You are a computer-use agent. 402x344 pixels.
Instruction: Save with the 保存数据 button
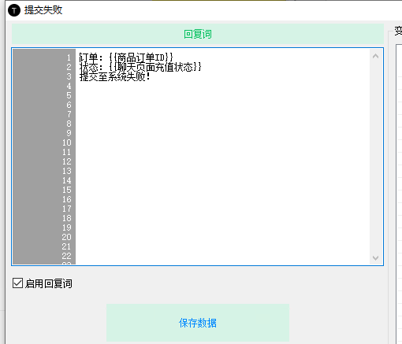click(x=198, y=323)
